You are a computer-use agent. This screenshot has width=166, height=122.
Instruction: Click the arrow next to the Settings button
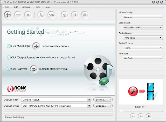pos(110,106)
